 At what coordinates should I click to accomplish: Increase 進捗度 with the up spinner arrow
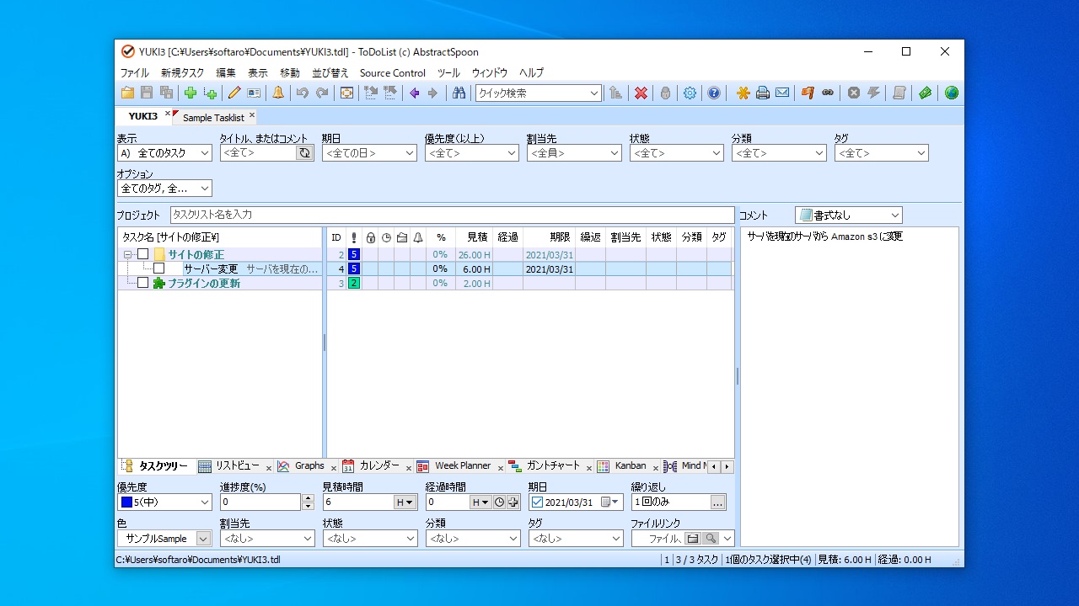pos(308,498)
